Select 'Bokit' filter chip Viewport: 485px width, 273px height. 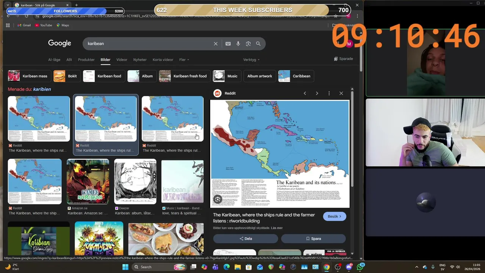(66, 76)
